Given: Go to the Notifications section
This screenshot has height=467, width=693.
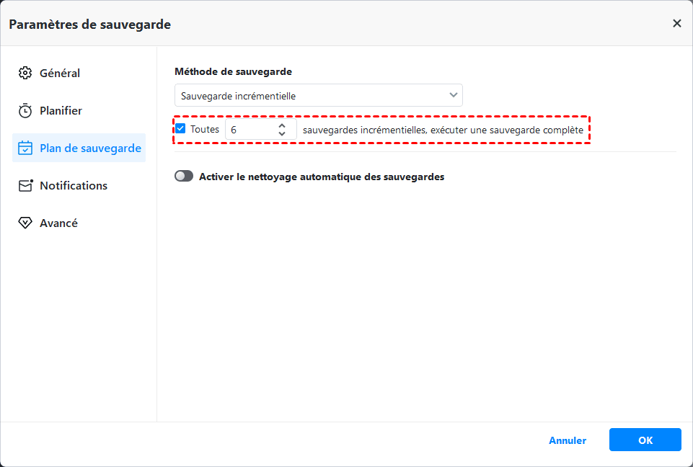Looking at the screenshot, I should [x=79, y=185].
